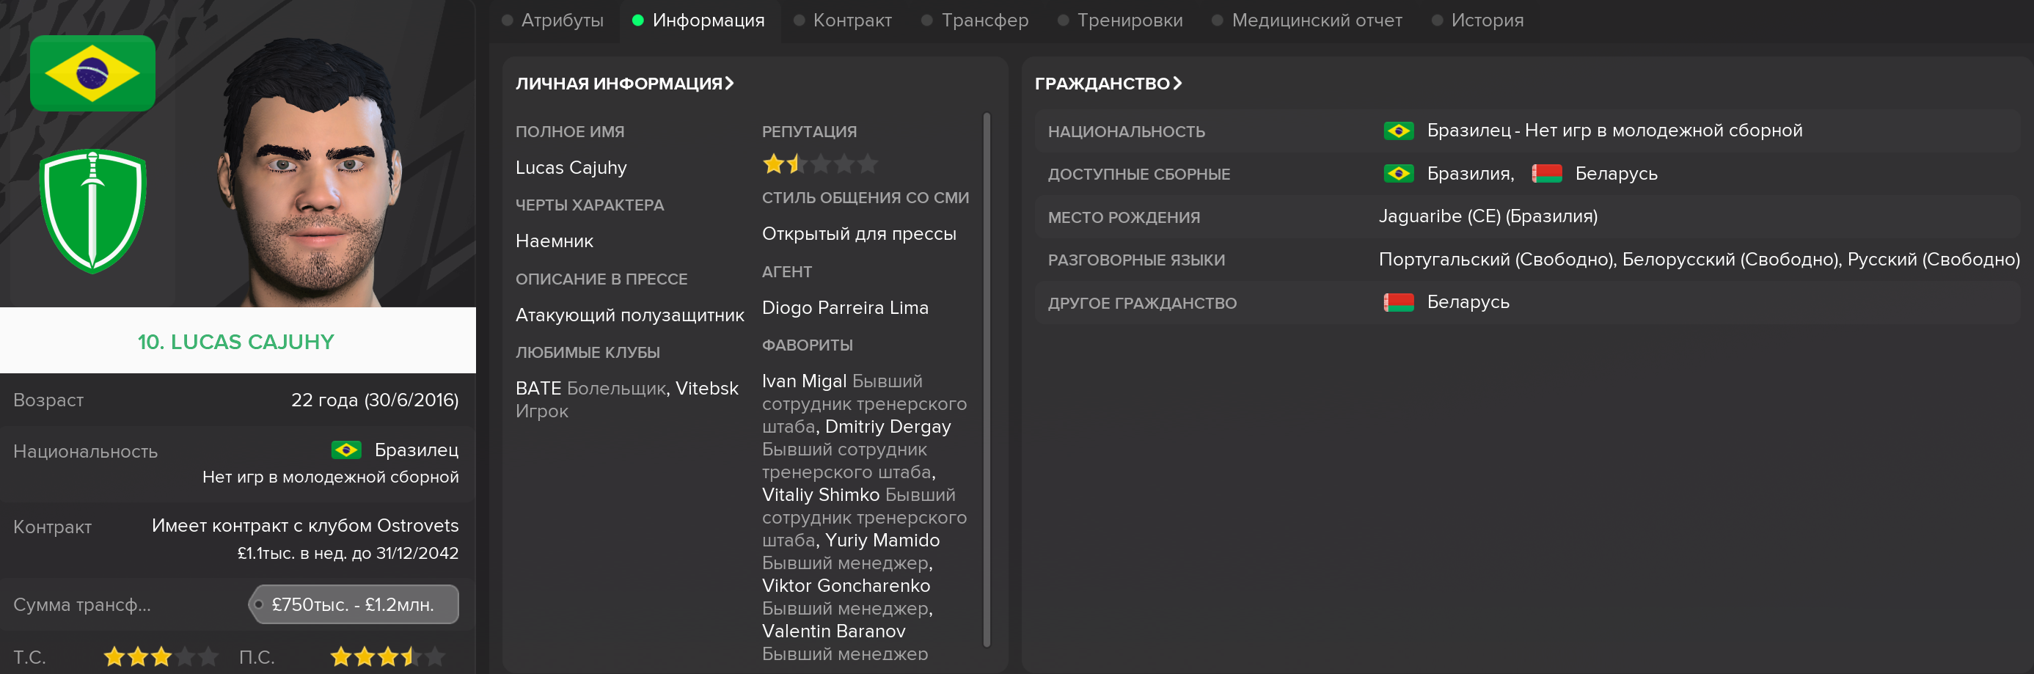Switch to the Медицинский отчет tab
This screenshot has width=2034, height=674.
pos(1307,21)
